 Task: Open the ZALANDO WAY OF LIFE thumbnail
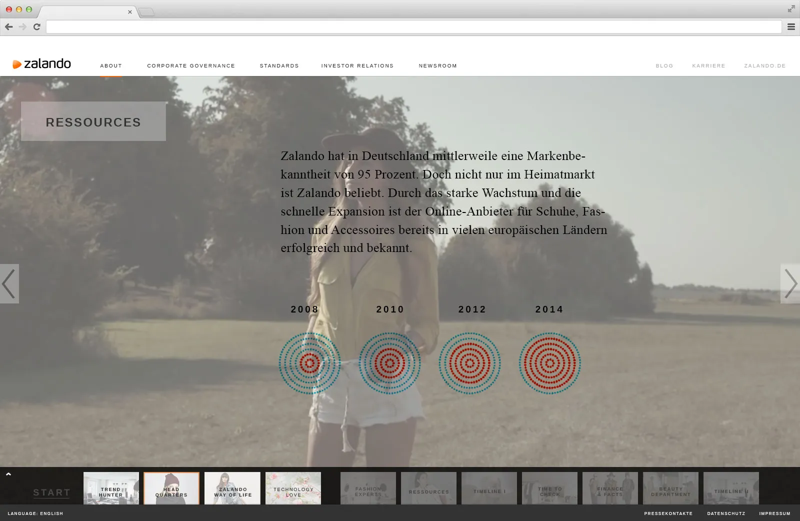(232, 488)
